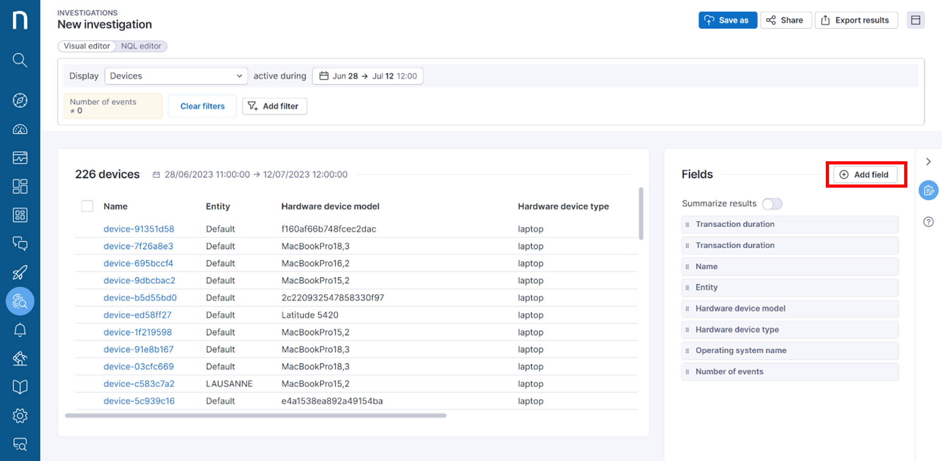The height and width of the screenshot is (461, 942).
Task: Open the Display Devices dropdown
Action: tap(176, 76)
